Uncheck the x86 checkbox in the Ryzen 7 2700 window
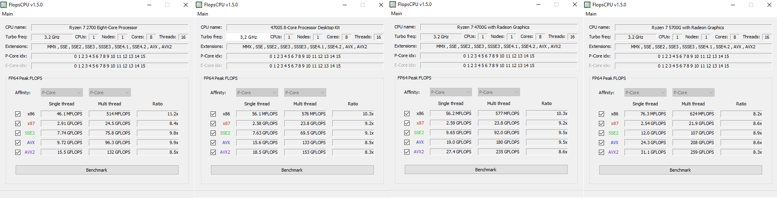 point(18,114)
